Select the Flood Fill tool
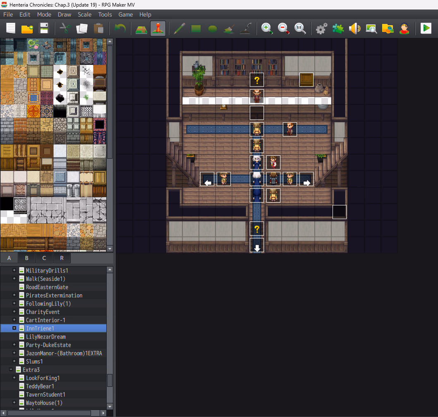This screenshot has width=438, height=417. tap(229, 29)
